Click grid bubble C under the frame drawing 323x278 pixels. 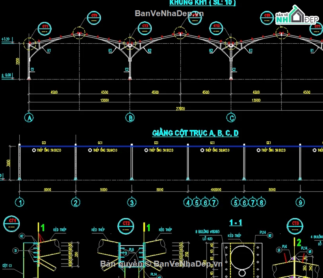tap(230, 117)
